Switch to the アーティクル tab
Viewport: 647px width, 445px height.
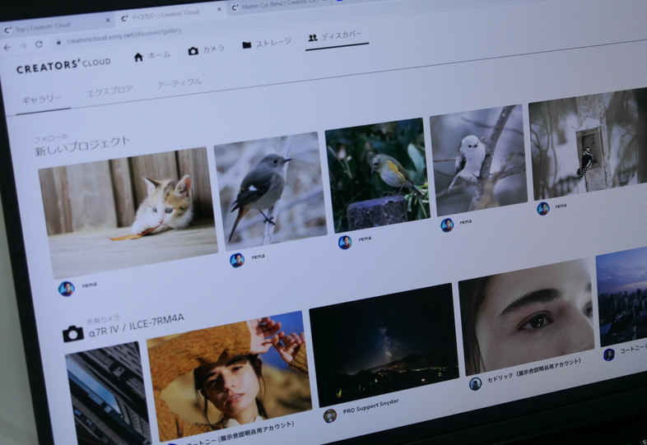point(179,83)
